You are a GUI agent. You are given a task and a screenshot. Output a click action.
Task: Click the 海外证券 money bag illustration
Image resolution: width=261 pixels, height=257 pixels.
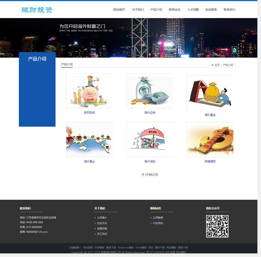point(149,90)
